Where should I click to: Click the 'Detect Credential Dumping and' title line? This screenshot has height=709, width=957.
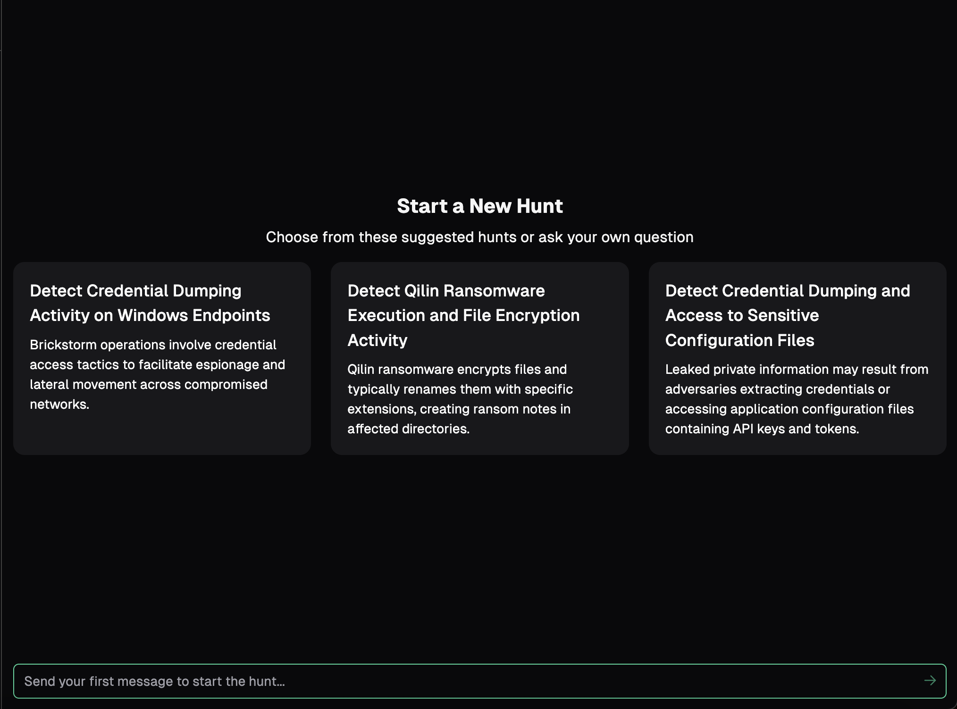coord(788,291)
